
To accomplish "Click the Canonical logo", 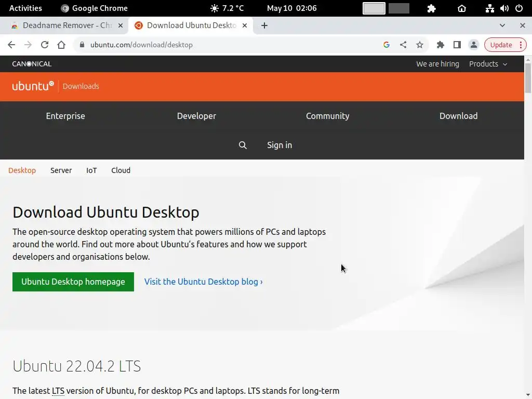I will [32, 64].
